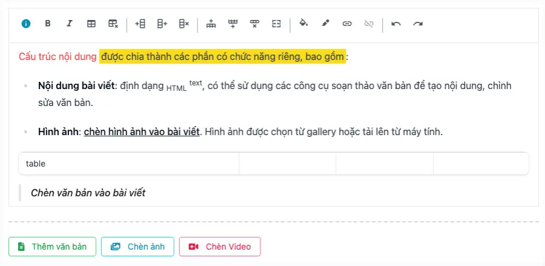Viewport: 545px width, 266px height.
Task: Click the greyed-out unlink icon
Action: click(x=368, y=24)
